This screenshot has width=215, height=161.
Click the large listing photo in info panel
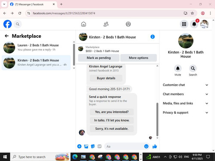186,41
